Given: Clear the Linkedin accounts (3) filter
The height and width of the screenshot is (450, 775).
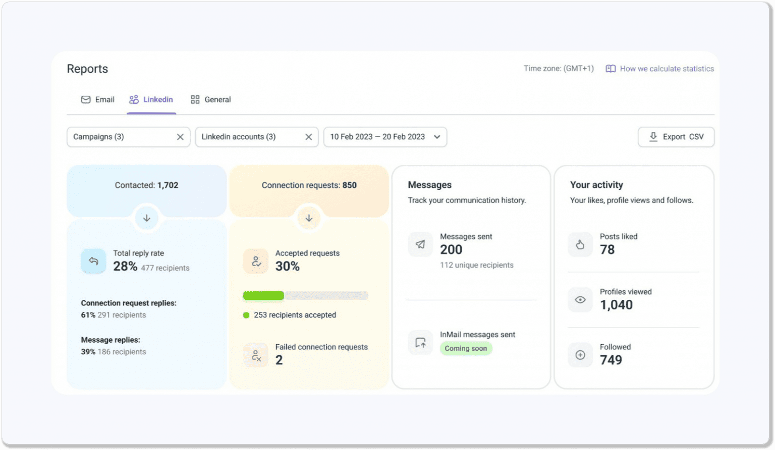Looking at the screenshot, I should (x=308, y=137).
